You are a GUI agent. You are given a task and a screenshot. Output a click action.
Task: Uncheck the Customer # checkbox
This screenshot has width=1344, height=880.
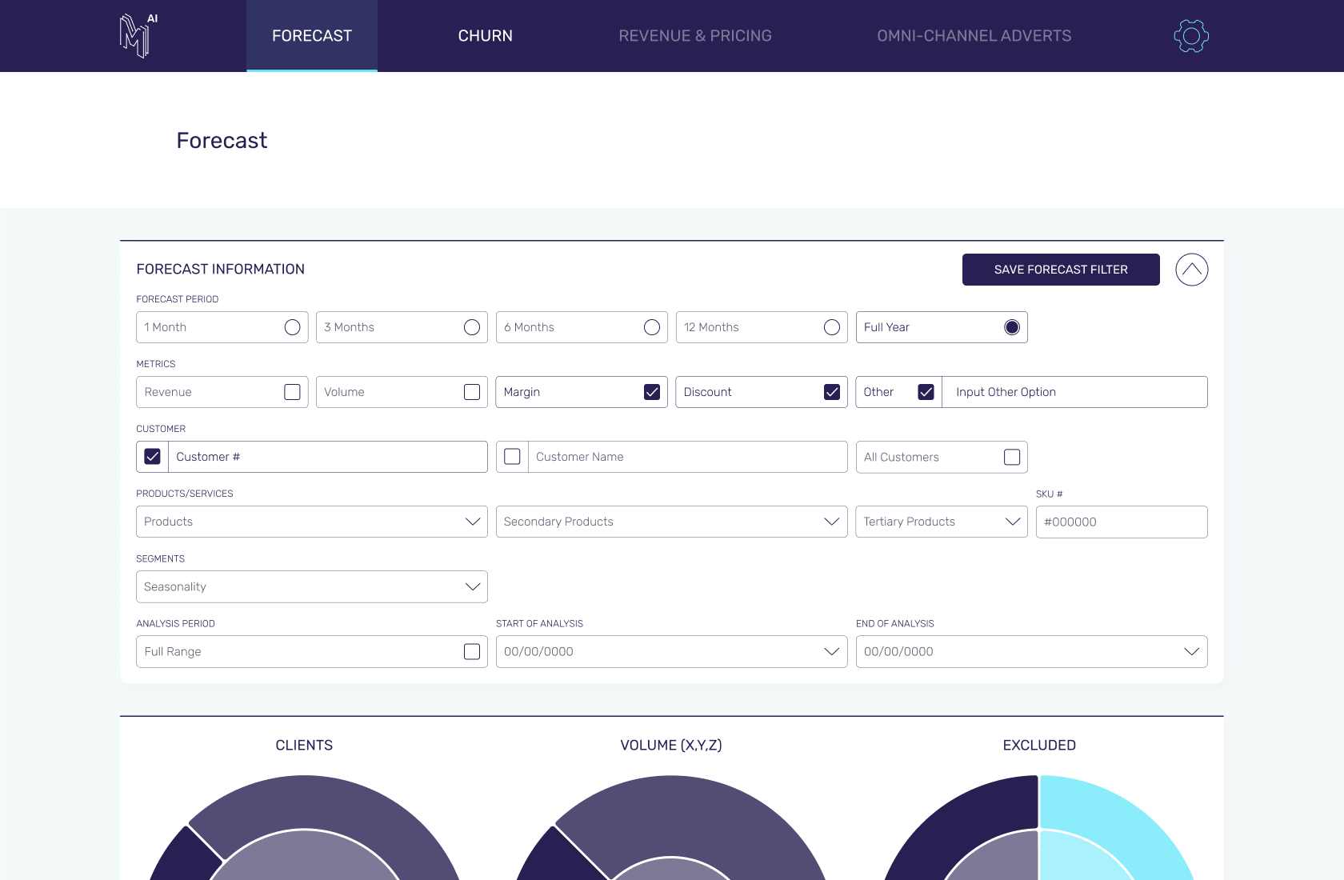(x=152, y=457)
